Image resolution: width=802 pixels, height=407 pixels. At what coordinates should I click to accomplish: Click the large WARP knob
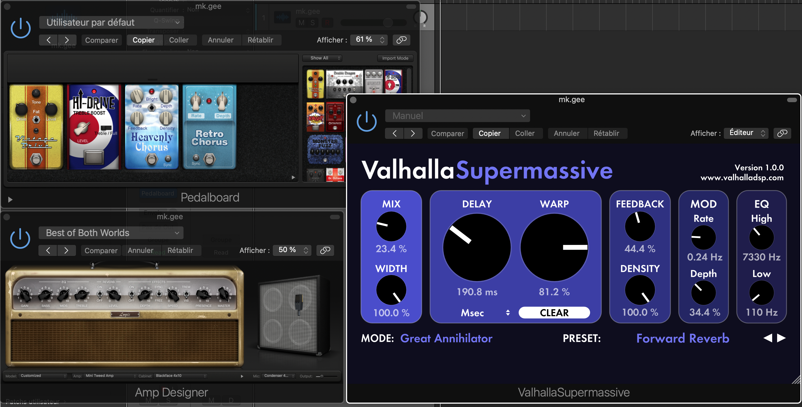coord(554,247)
